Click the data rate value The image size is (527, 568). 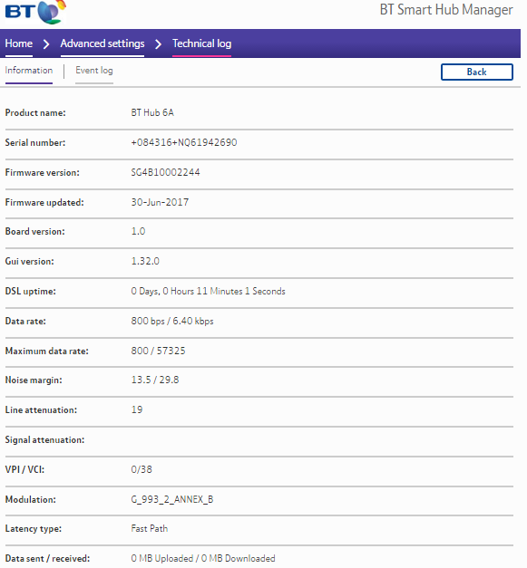172,321
